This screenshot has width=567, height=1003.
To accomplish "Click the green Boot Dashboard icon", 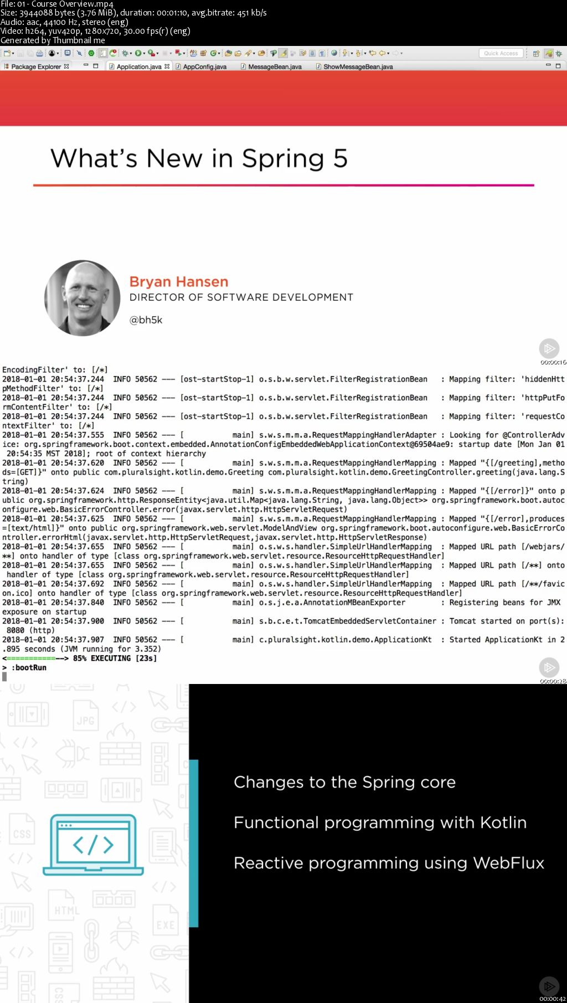I will (x=91, y=53).
